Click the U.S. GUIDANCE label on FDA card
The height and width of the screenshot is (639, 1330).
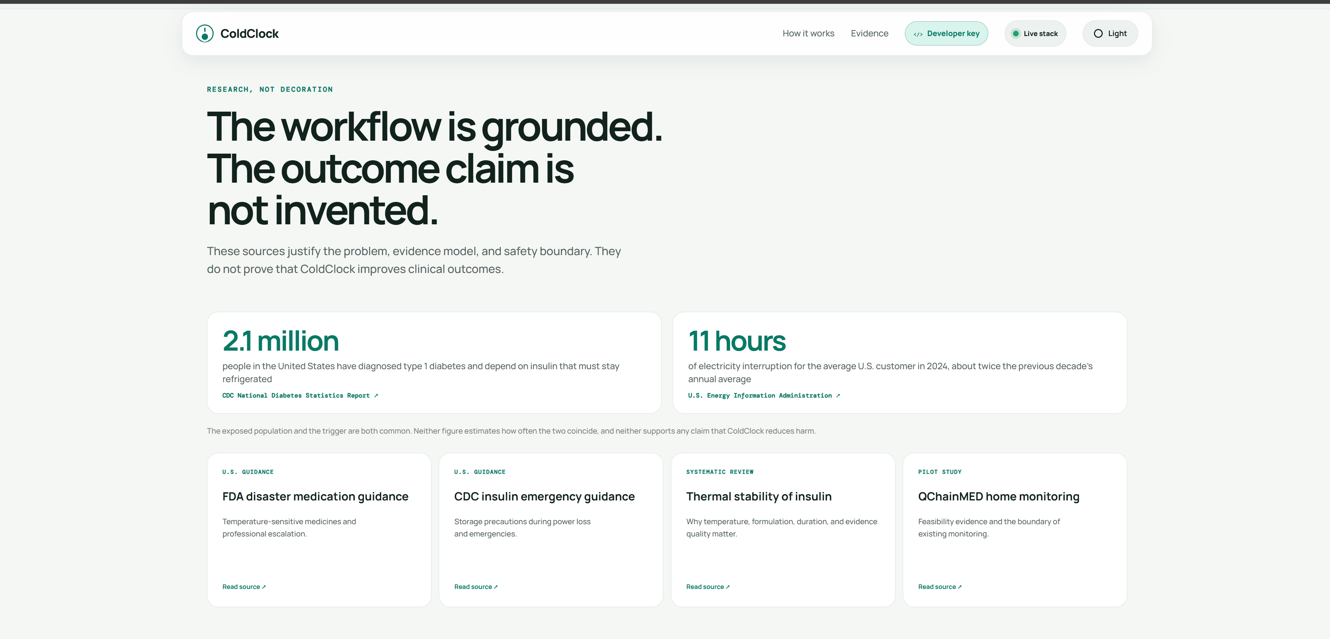click(248, 472)
